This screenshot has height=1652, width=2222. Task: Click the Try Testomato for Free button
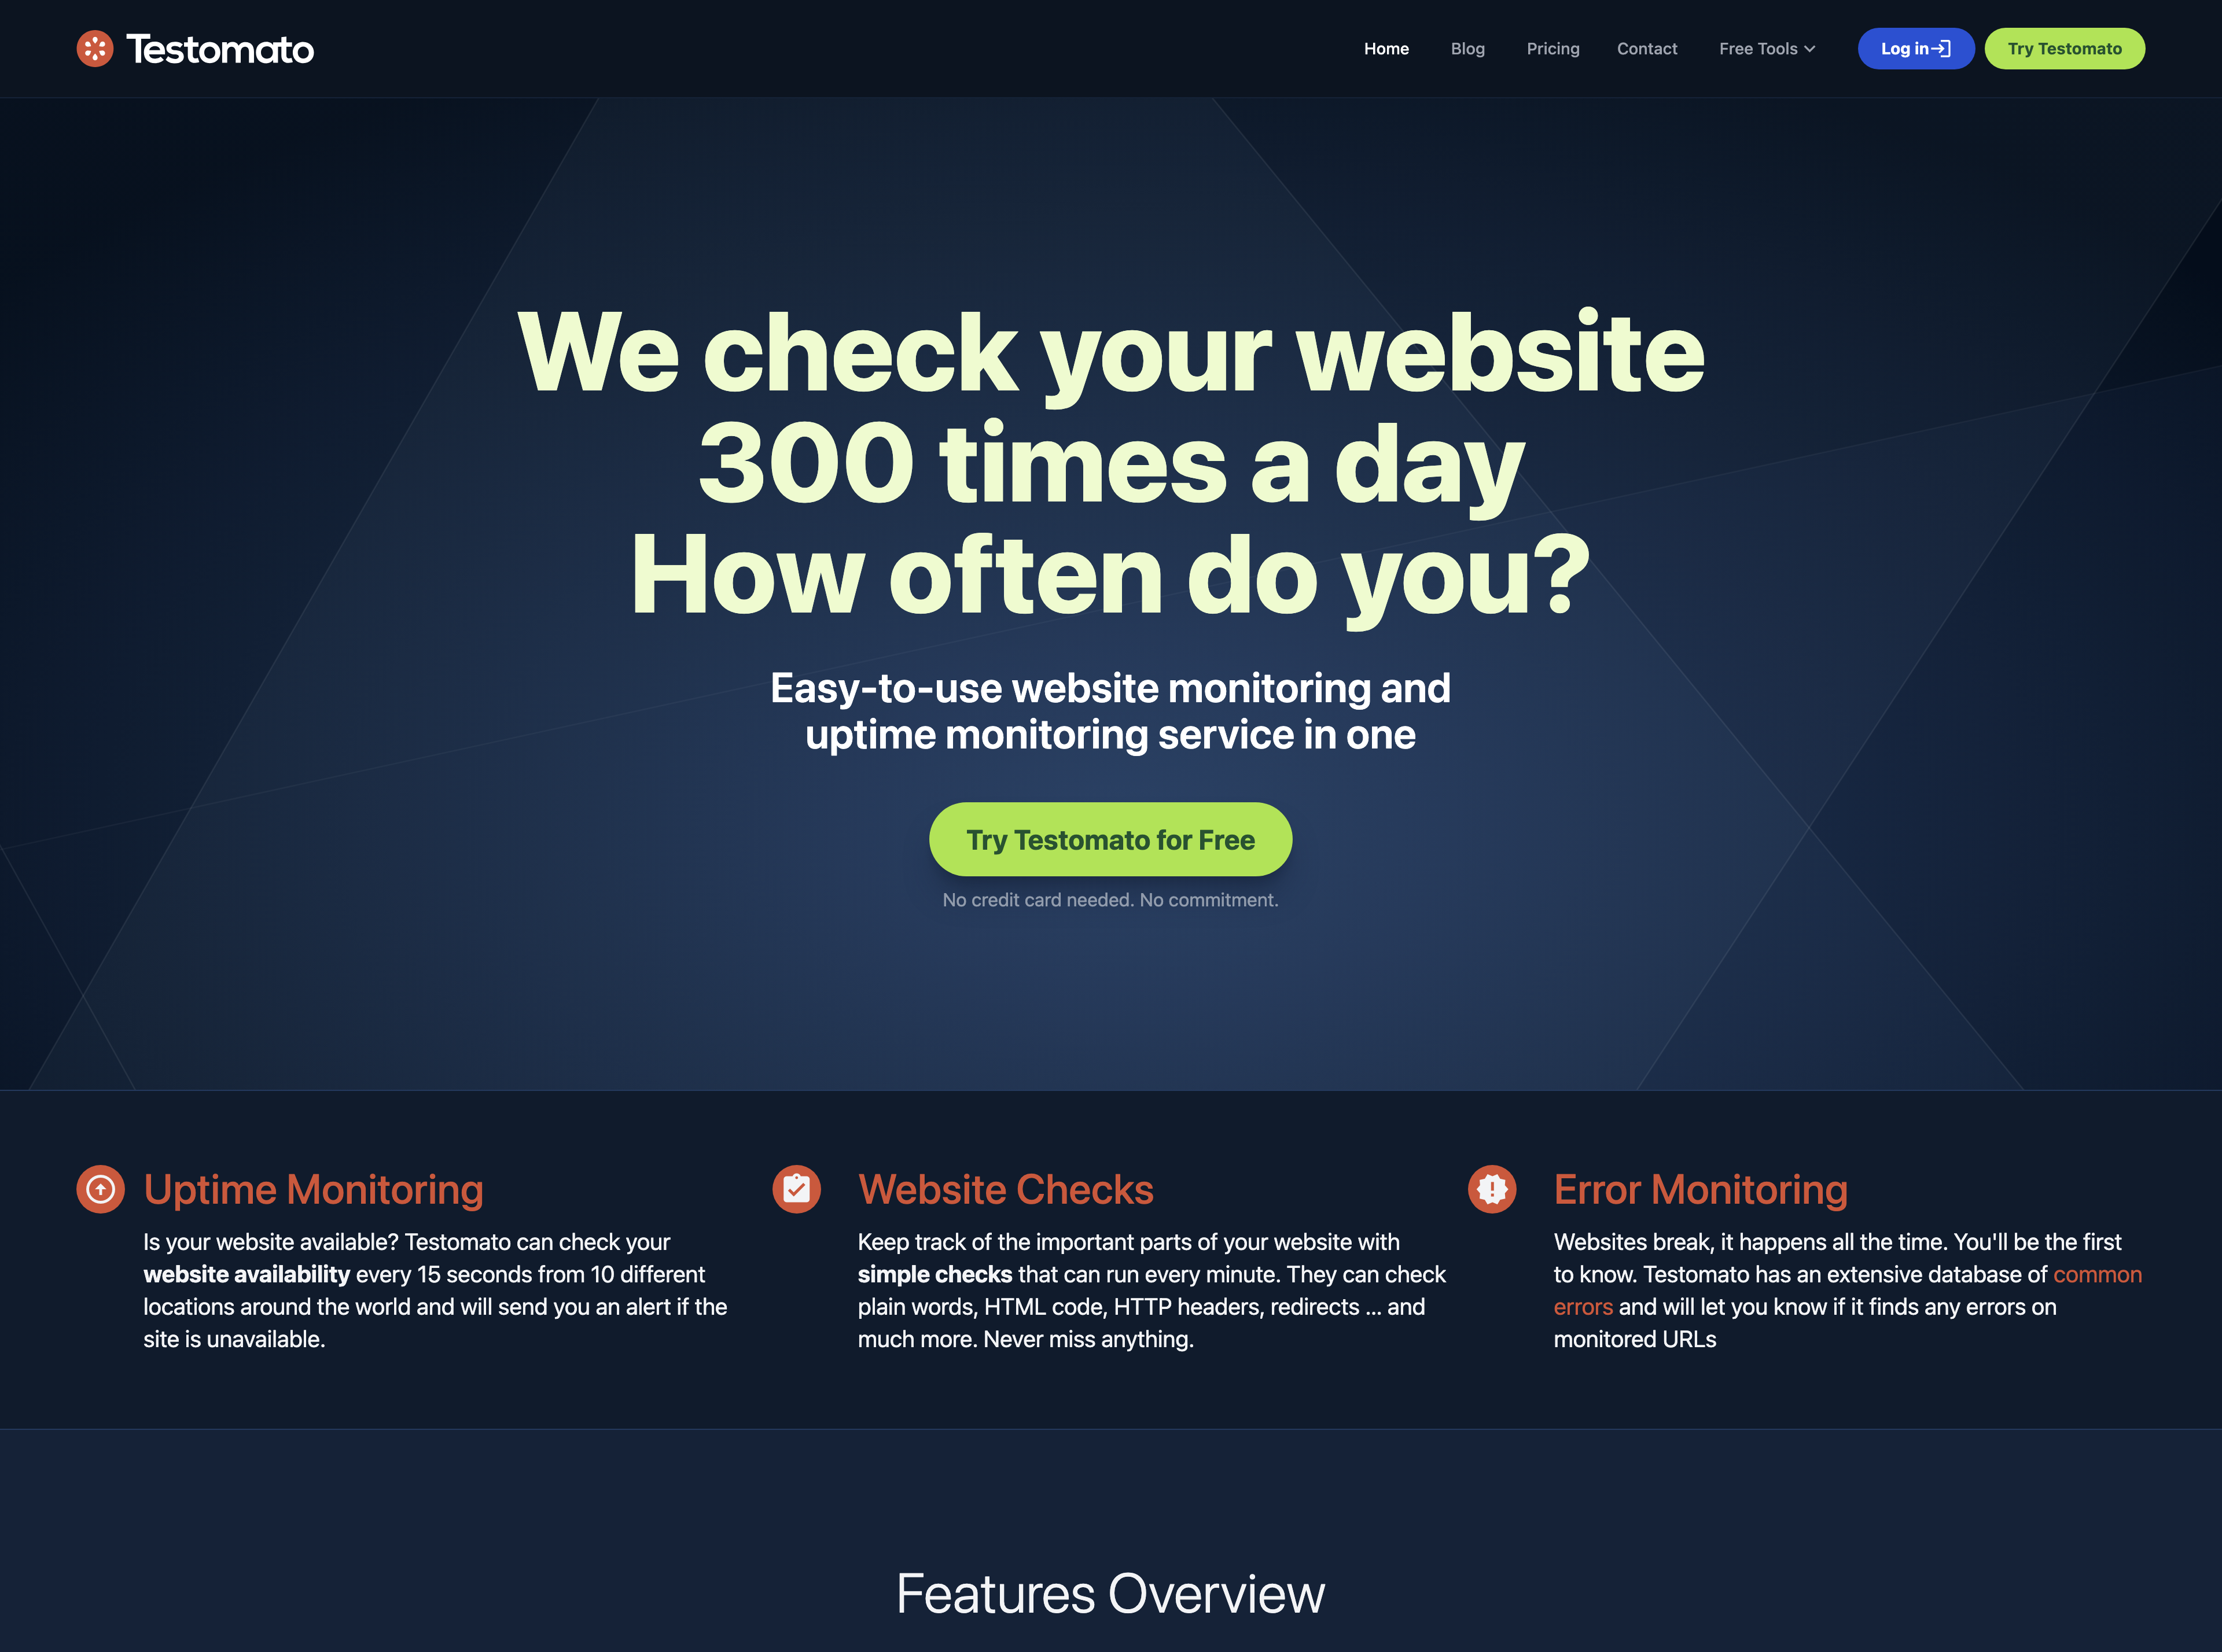click(x=1111, y=840)
